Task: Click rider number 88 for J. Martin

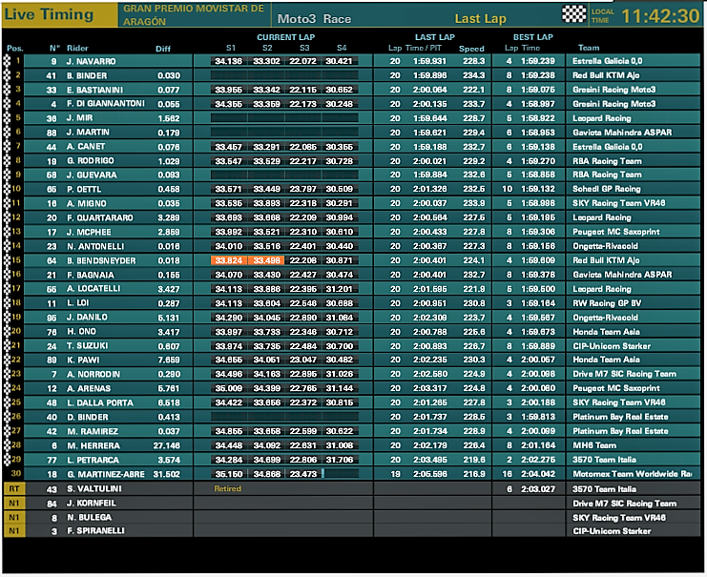Action: click(52, 133)
